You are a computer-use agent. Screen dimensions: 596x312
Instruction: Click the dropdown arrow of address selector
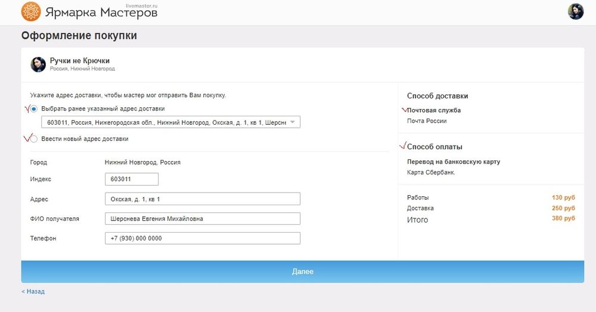[292, 122]
